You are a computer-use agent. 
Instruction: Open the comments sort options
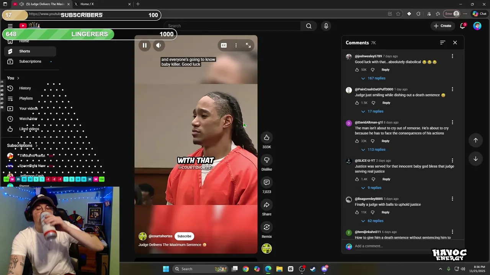click(x=443, y=43)
